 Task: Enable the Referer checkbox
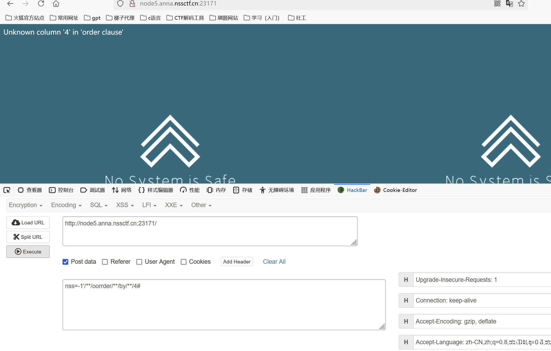point(105,262)
